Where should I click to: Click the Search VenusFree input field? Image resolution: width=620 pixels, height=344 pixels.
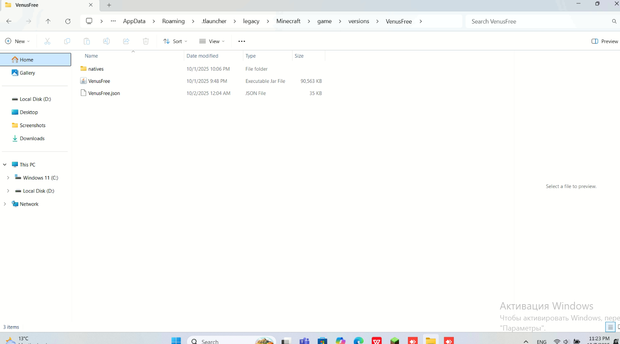pyautogui.click(x=538, y=21)
